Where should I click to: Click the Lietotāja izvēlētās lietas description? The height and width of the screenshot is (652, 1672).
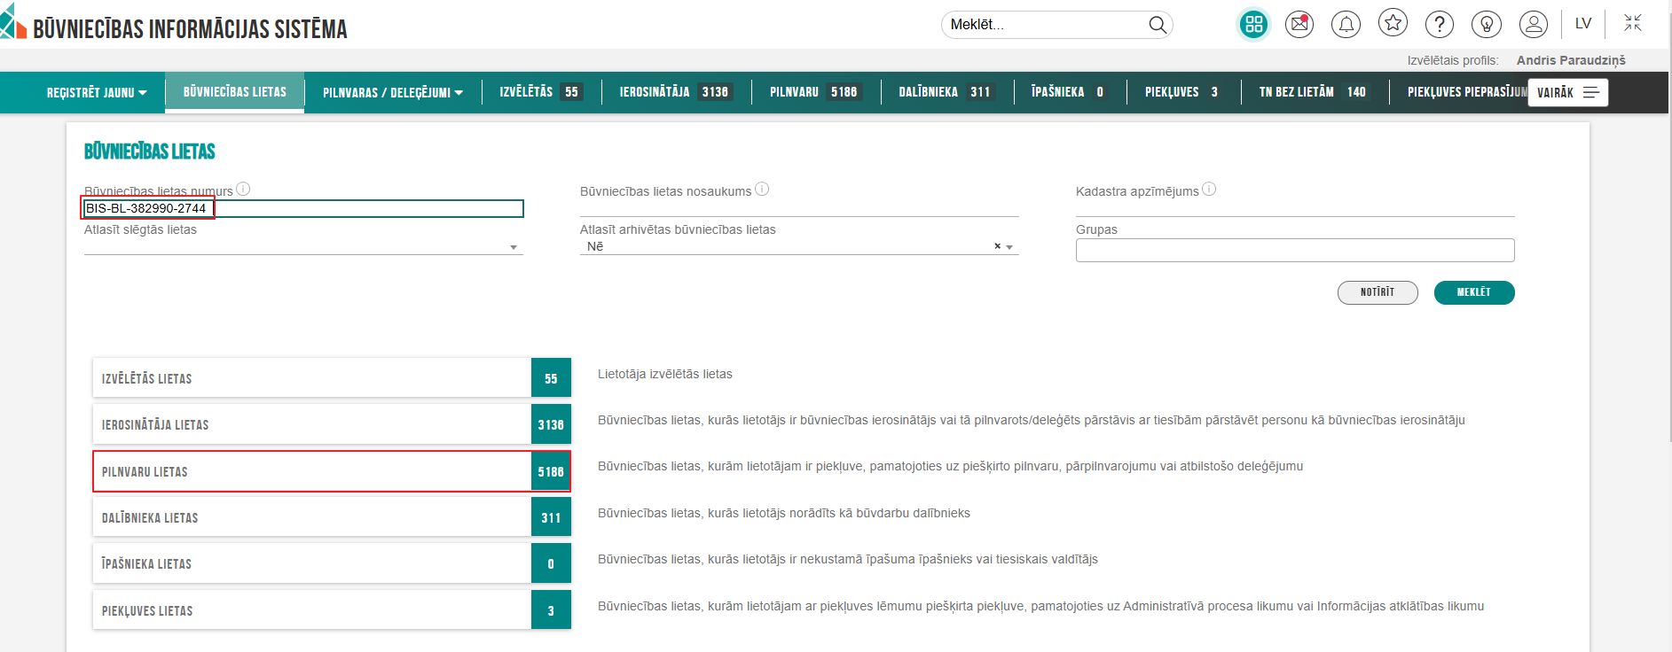click(x=665, y=374)
